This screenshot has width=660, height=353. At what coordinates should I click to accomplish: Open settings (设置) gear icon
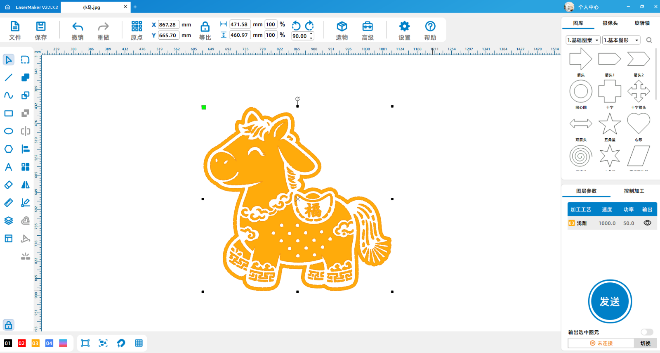pyautogui.click(x=404, y=27)
